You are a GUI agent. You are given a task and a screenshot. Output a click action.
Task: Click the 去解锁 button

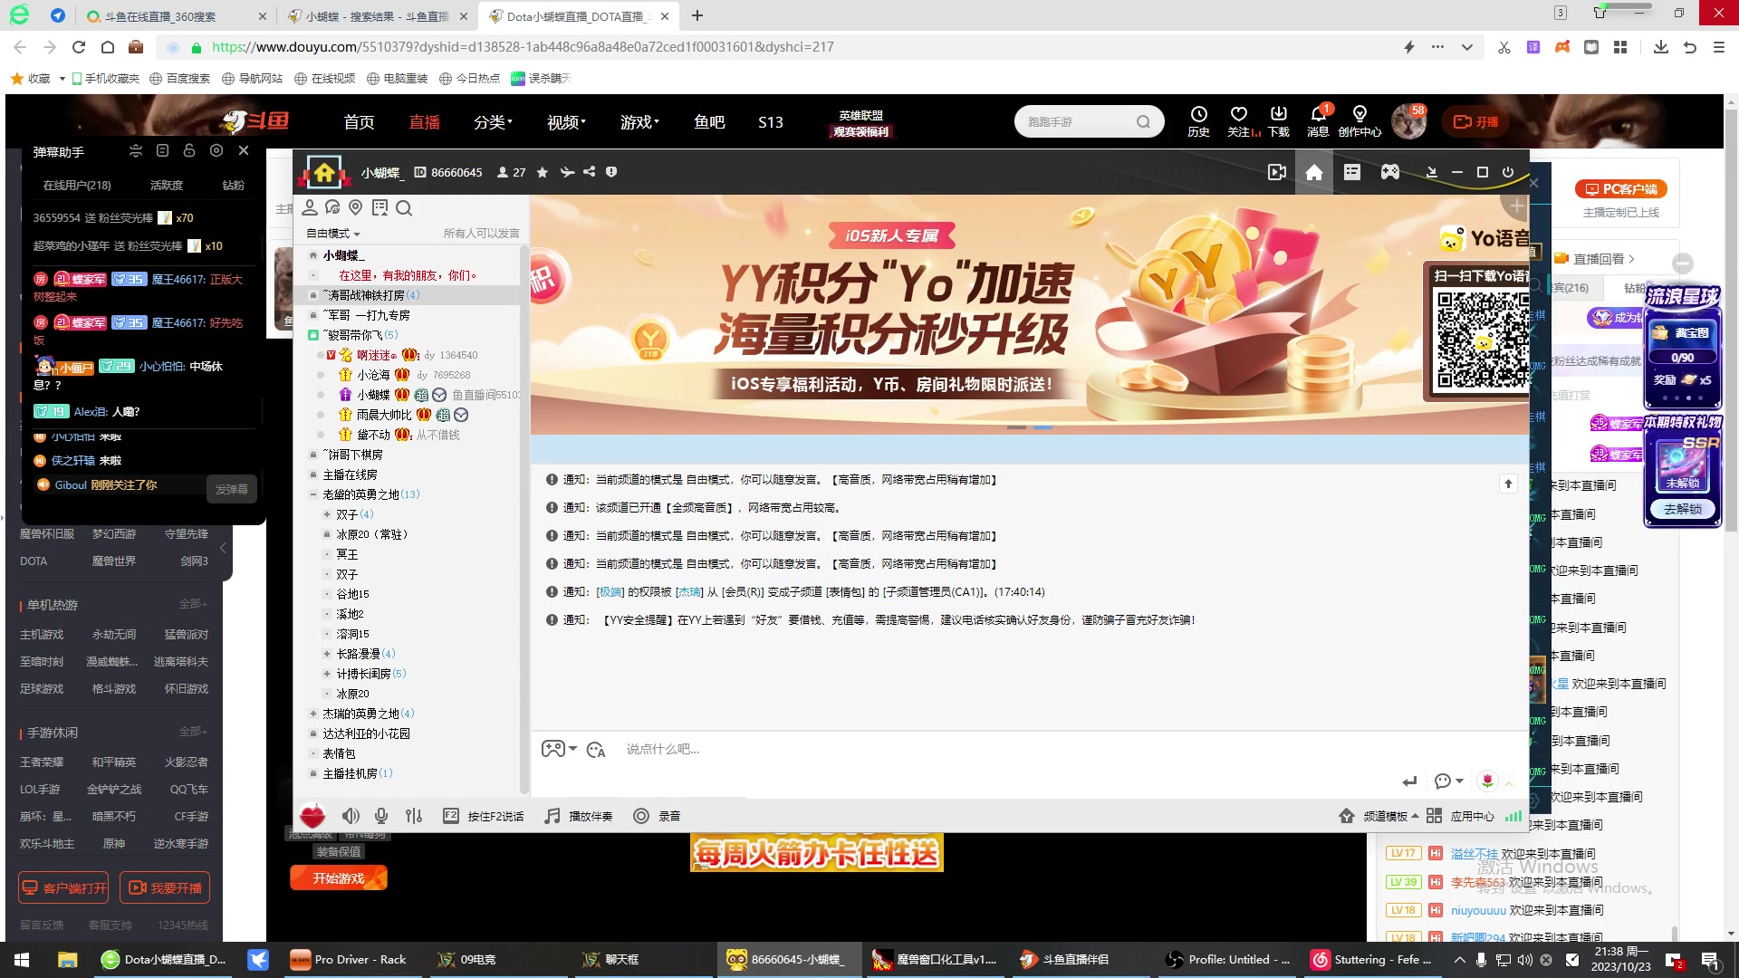(x=1683, y=509)
